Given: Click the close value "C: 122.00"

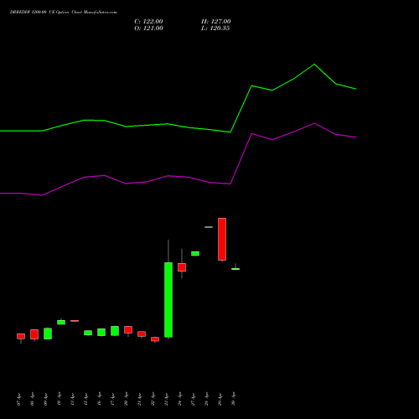Looking at the screenshot, I should pos(148,22).
